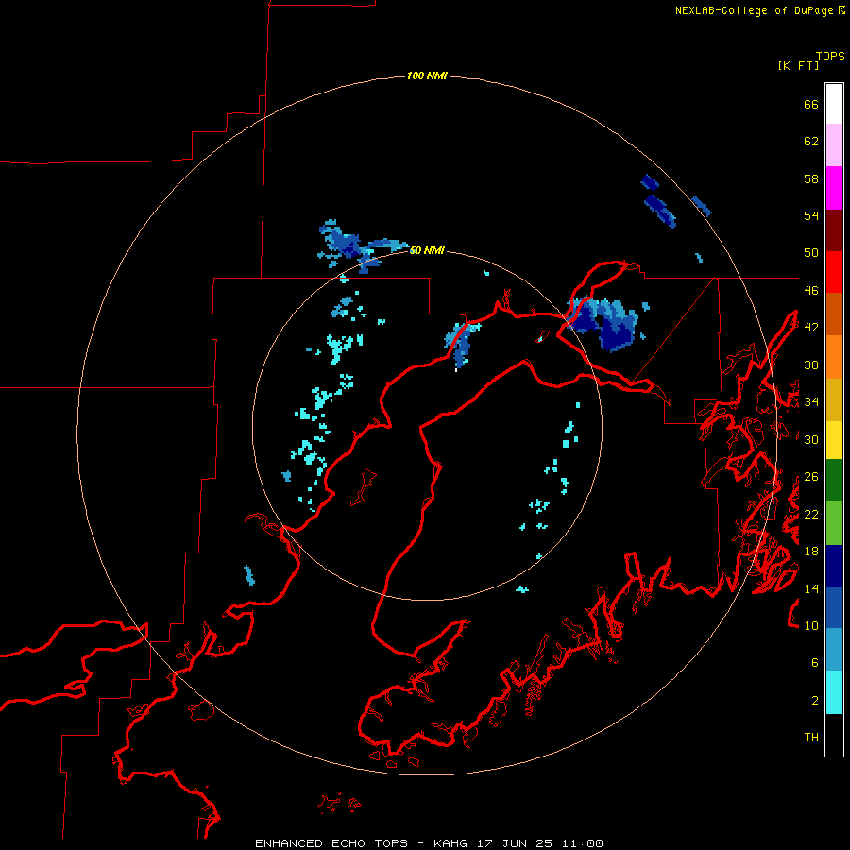
Task: Click legend value 38
Action: (x=811, y=365)
